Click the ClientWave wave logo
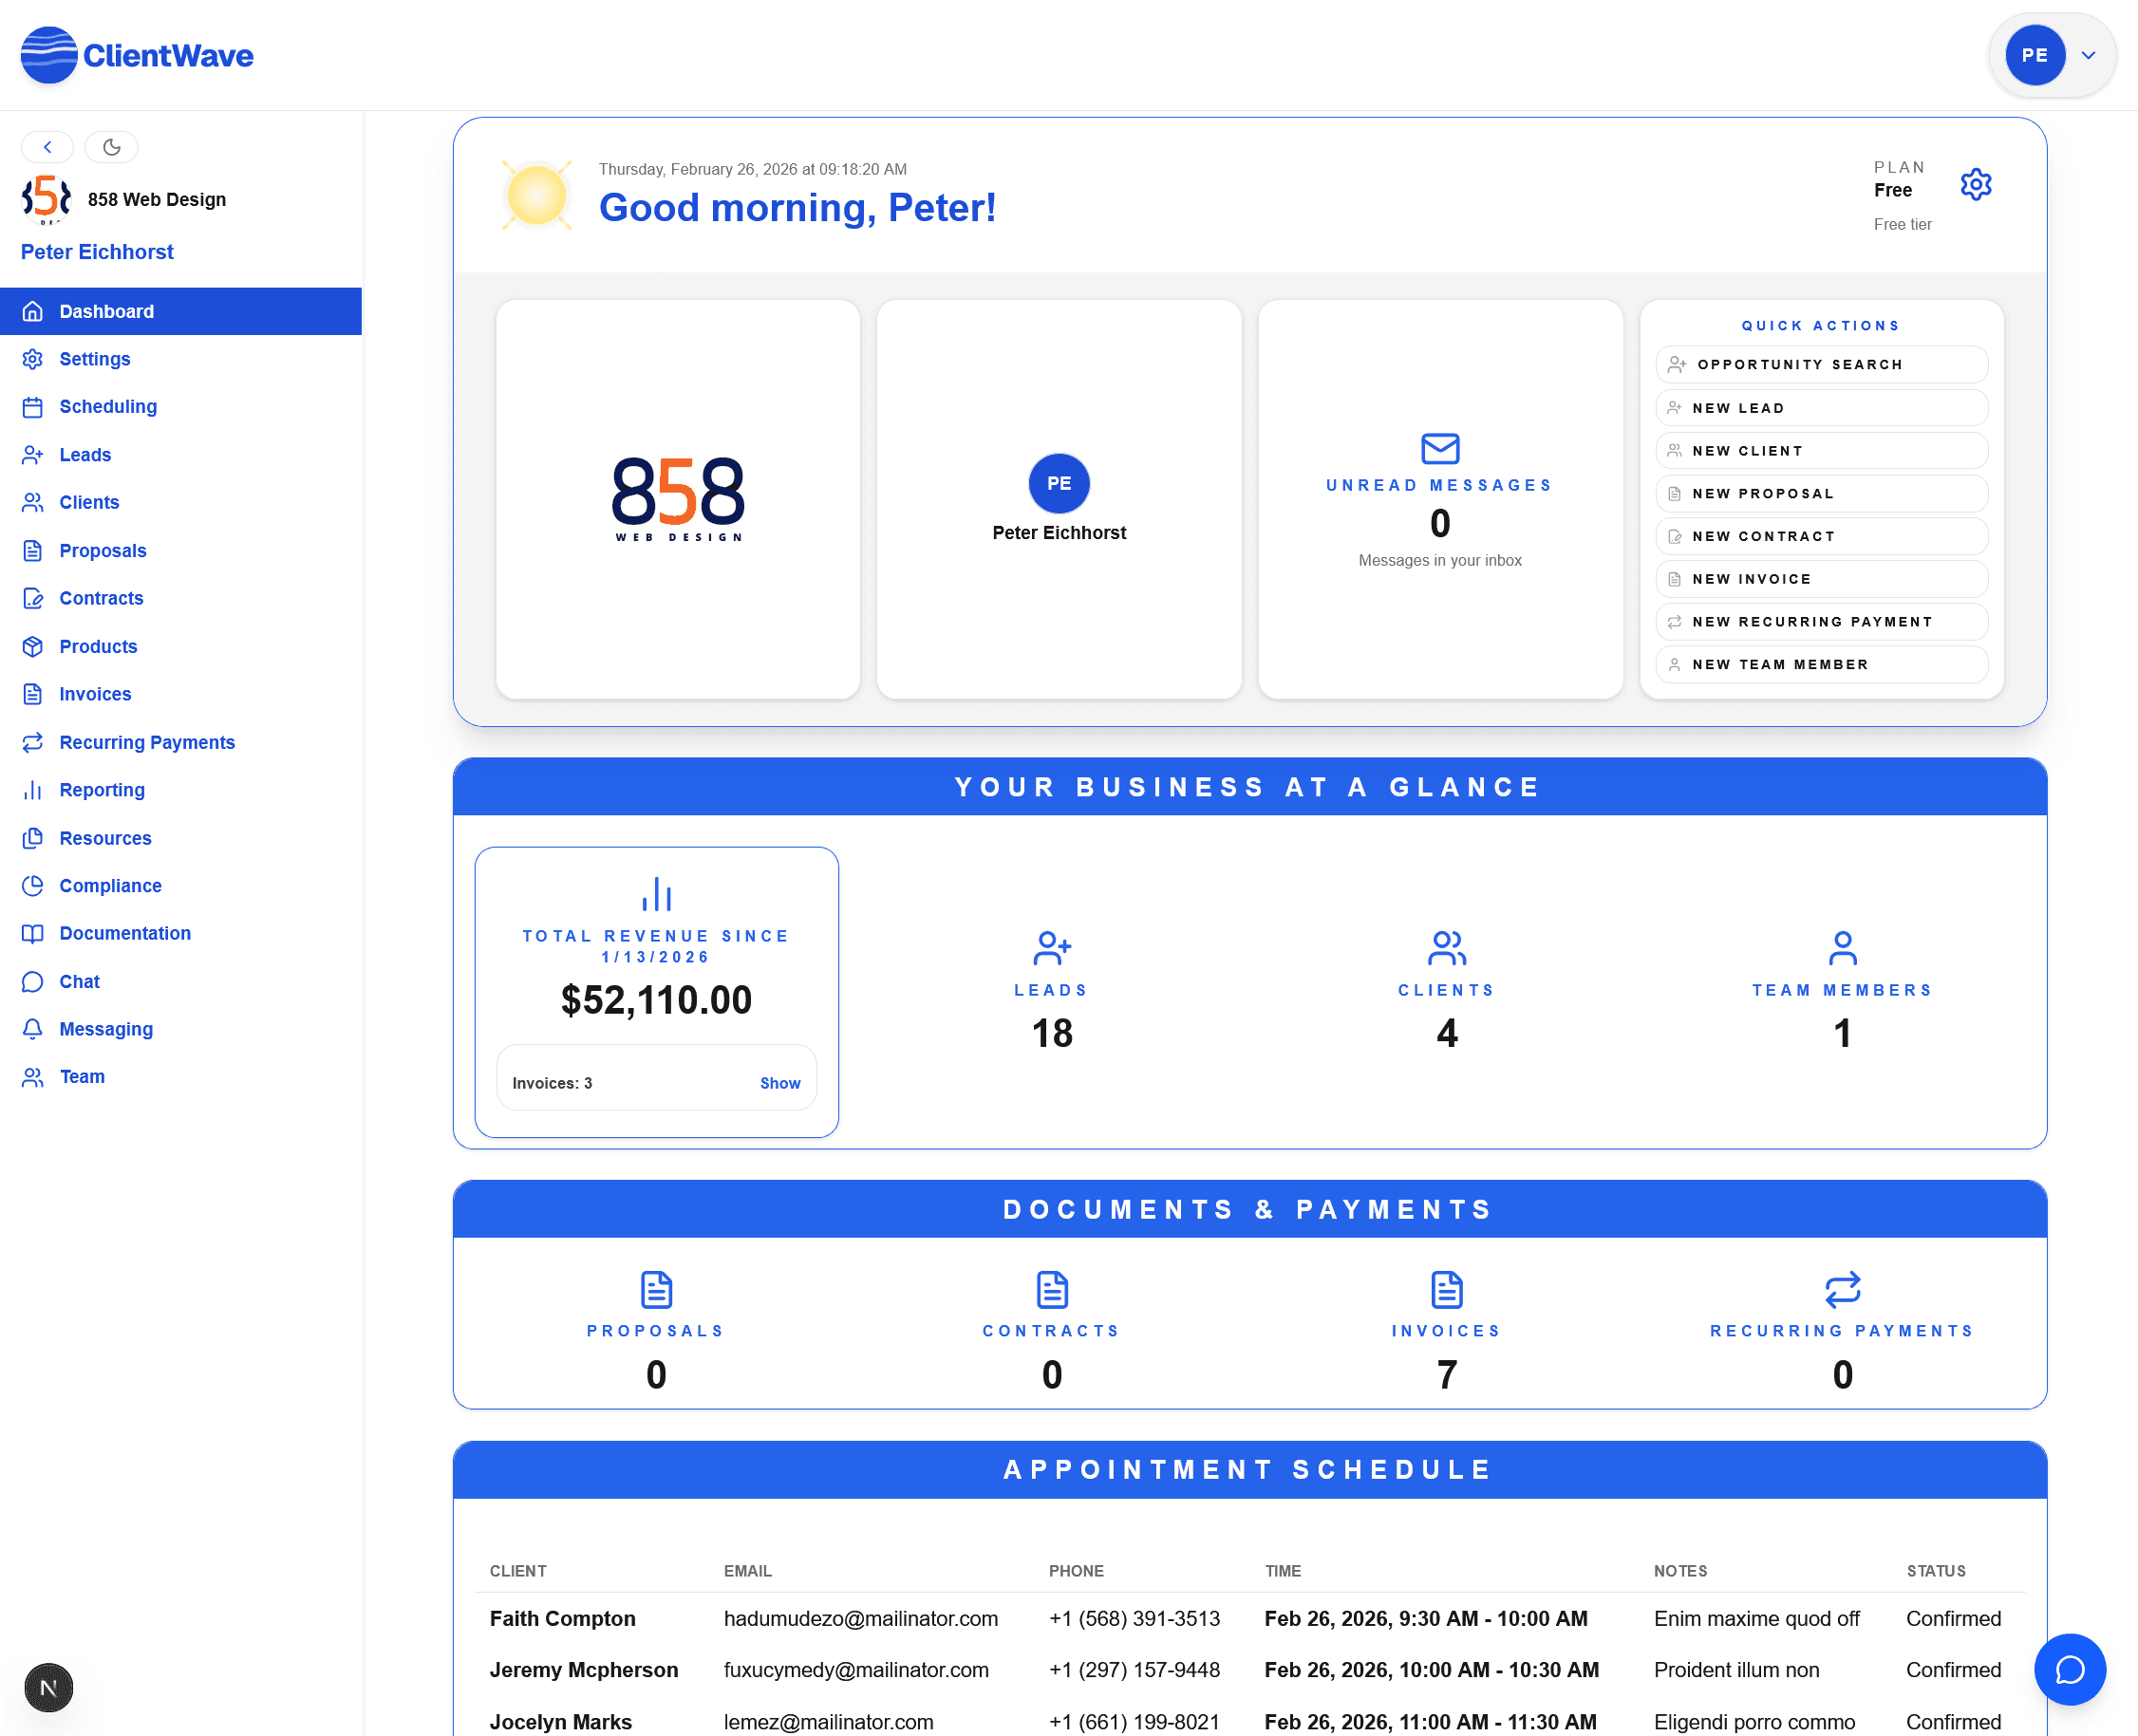This screenshot has height=1736, width=2138. tap(48, 55)
